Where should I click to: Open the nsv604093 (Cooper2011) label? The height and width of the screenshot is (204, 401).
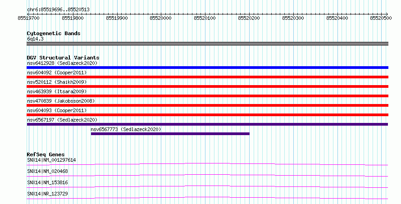tap(57, 110)
